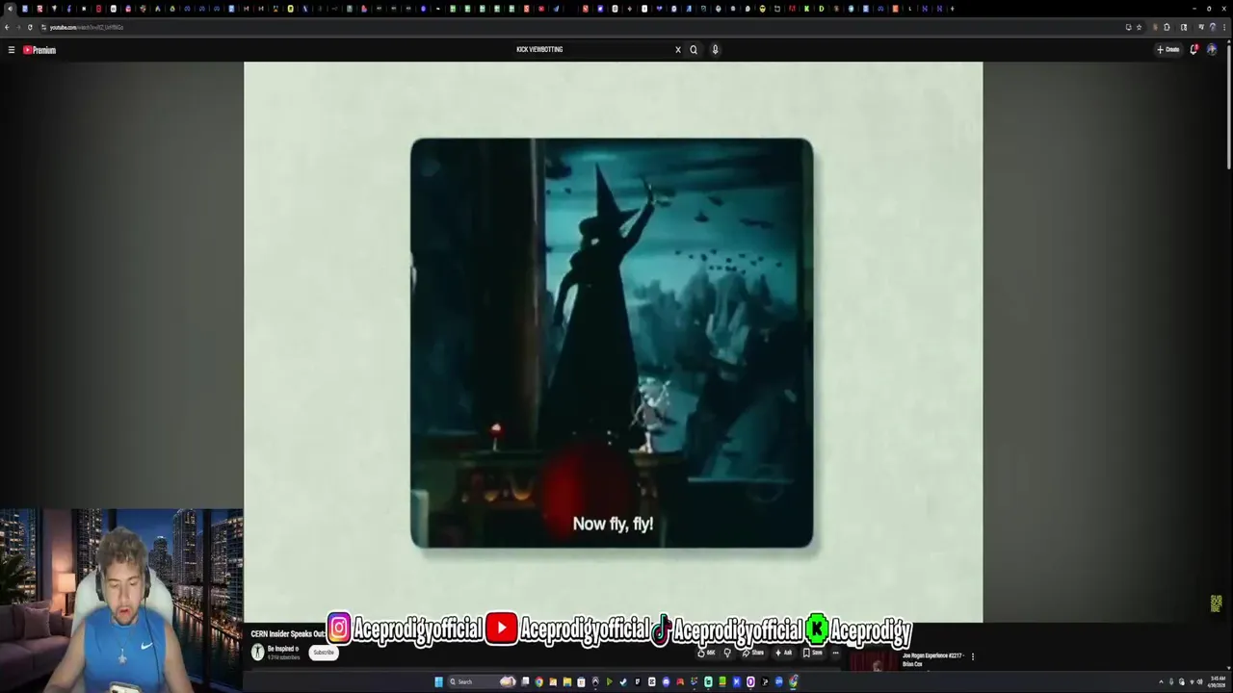The height and width of the screenshot is (693, 1233).
Task: Save the video to a playlist
Action: click(813, 653)
